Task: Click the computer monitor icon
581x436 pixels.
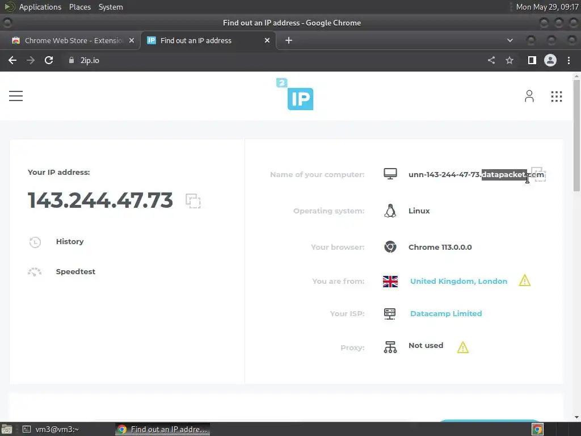Action: click(390, 174)
